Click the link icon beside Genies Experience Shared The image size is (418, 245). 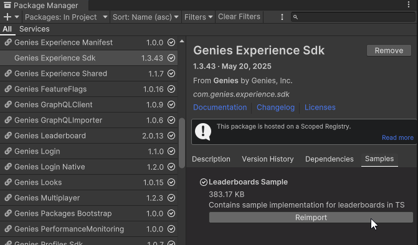8,73
